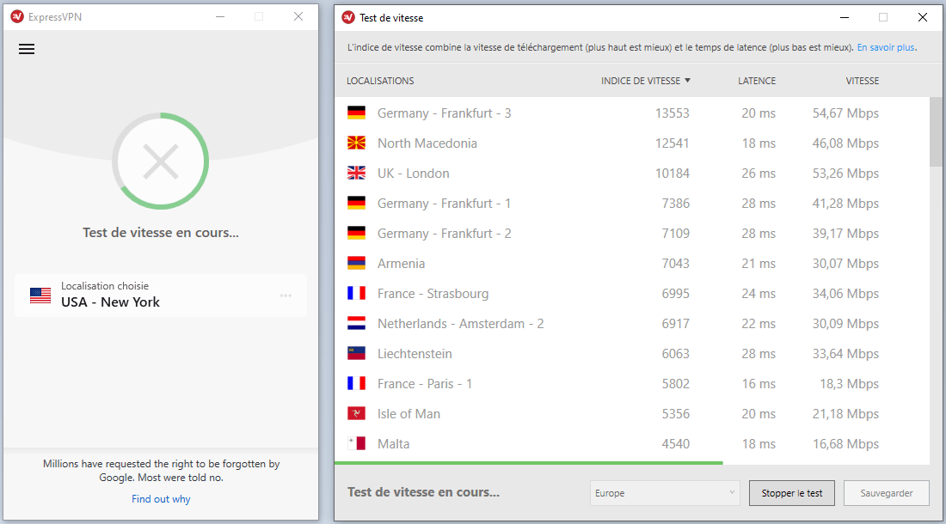
Task: Select the Malta location name
Action: 393,444
